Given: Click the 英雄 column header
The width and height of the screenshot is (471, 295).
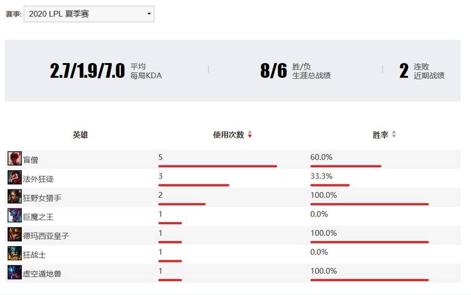Looking at the screenshot, I should [80, 135].
